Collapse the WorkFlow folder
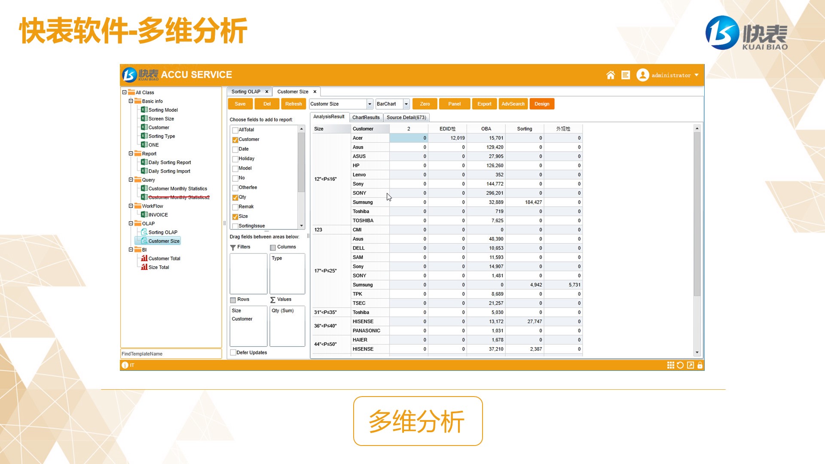Screen dimensions: 825x464 coord(131,206)
